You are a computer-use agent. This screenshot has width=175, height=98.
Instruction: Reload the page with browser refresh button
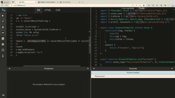coord(7,5)
